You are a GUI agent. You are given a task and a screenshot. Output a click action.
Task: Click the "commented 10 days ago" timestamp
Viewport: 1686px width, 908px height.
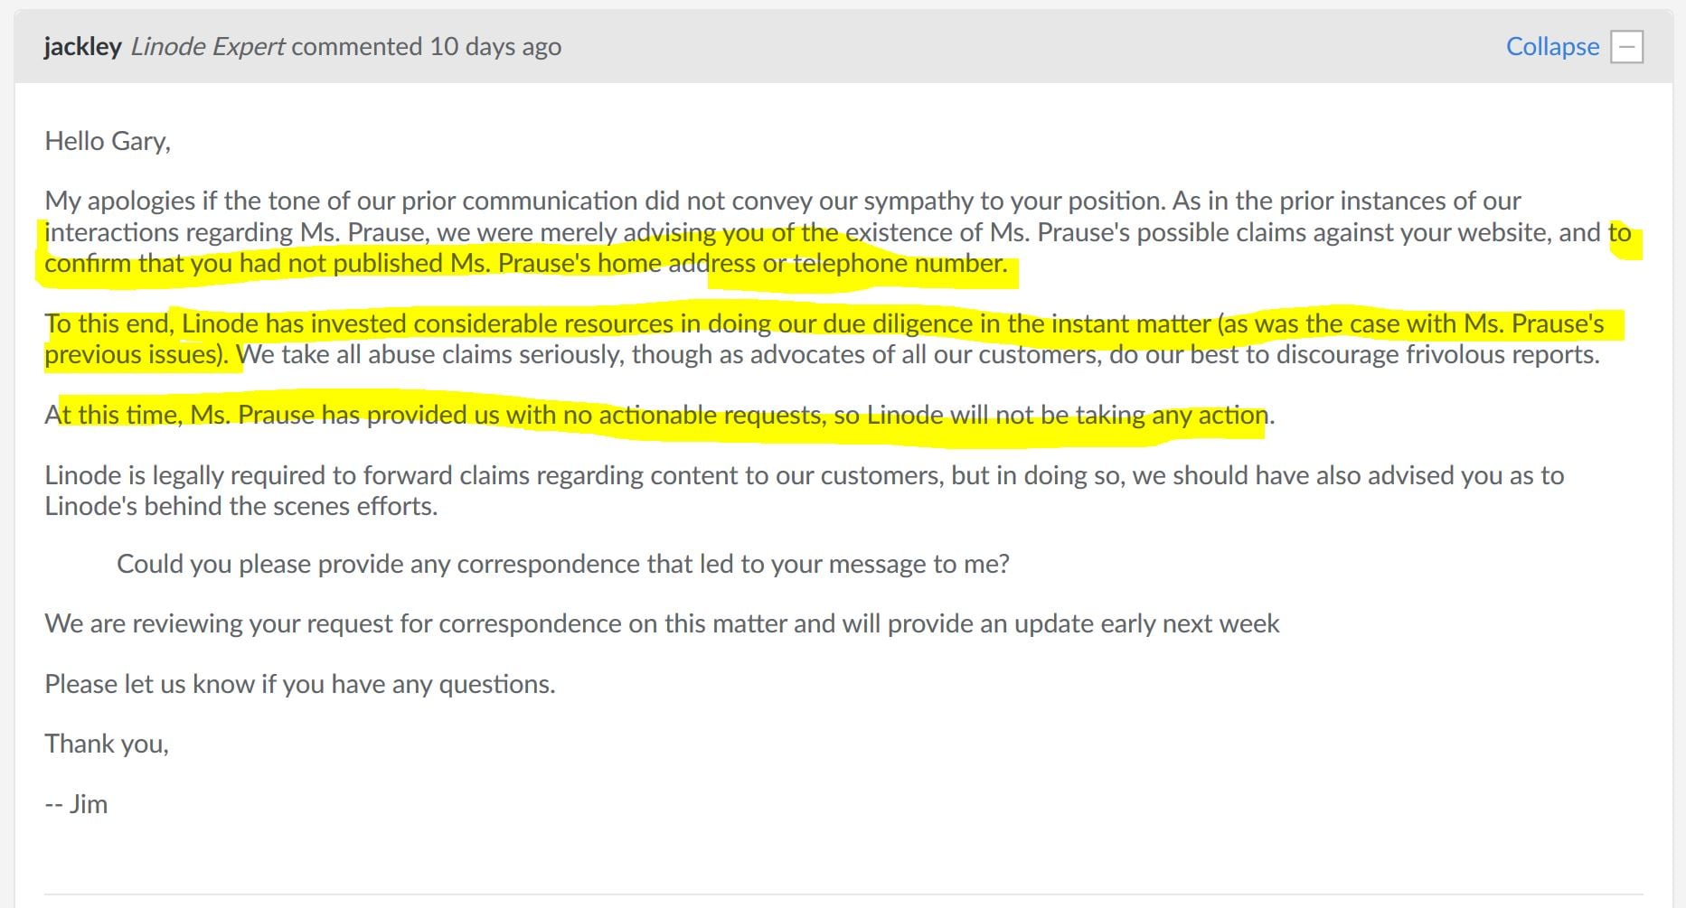pyautogui.click(x=426, y=47)
